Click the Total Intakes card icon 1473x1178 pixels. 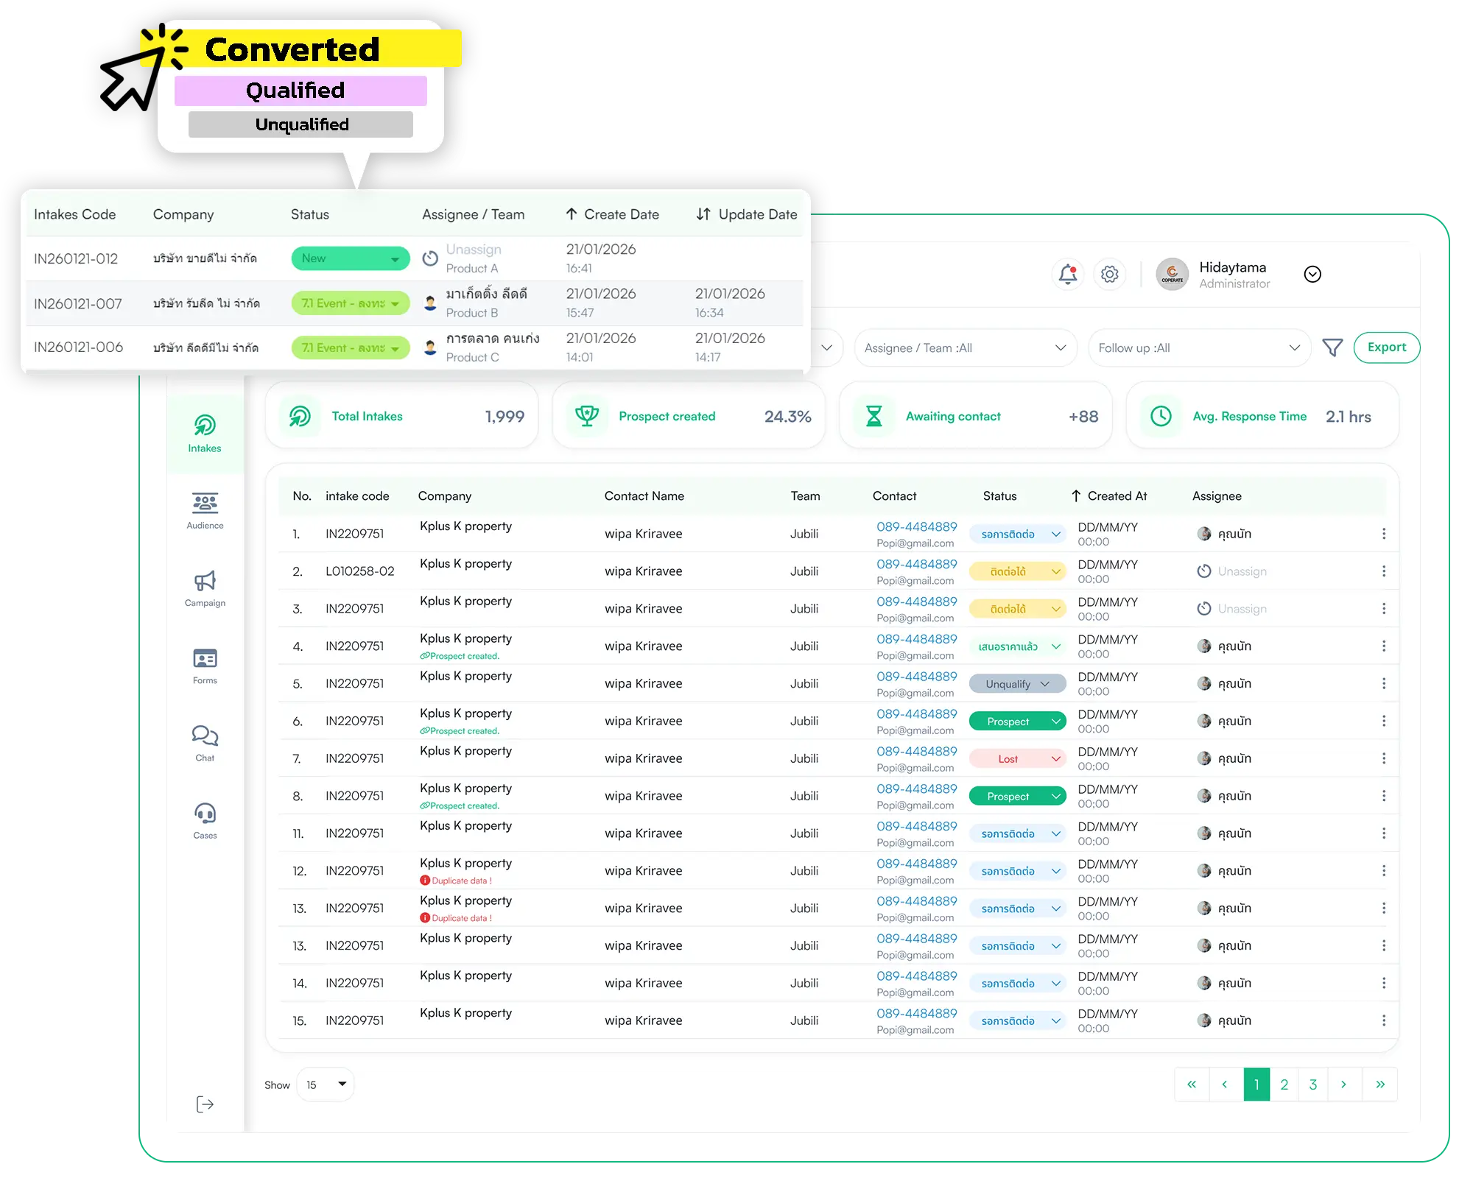tap(300, 416)
